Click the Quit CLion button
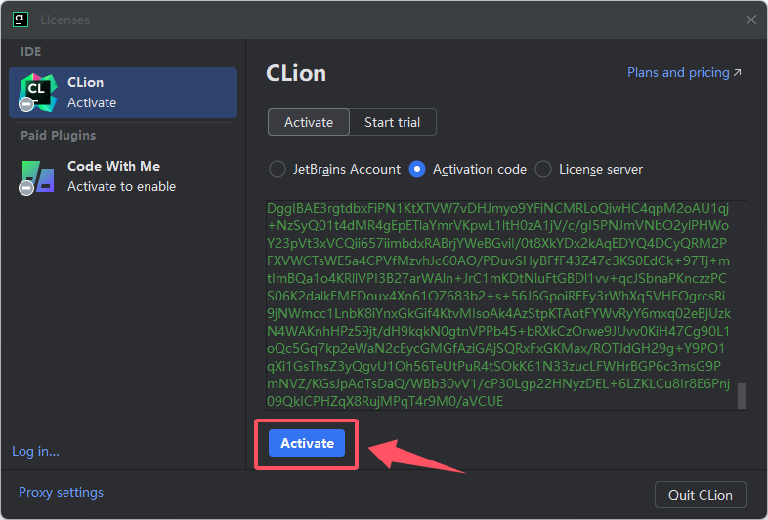 700,495
